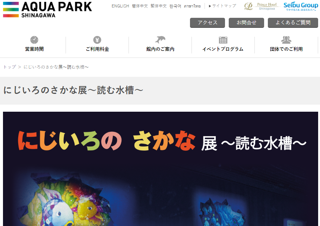Open the ご利用料金 menu item

(97, 49)
